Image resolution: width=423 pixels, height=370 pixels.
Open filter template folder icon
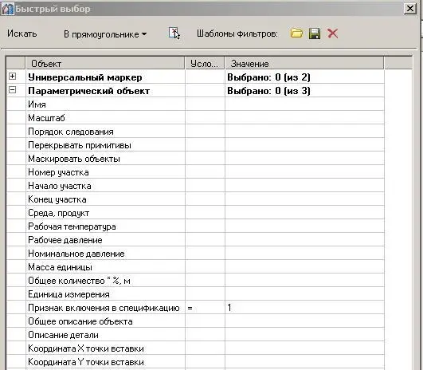pos(296,33)
